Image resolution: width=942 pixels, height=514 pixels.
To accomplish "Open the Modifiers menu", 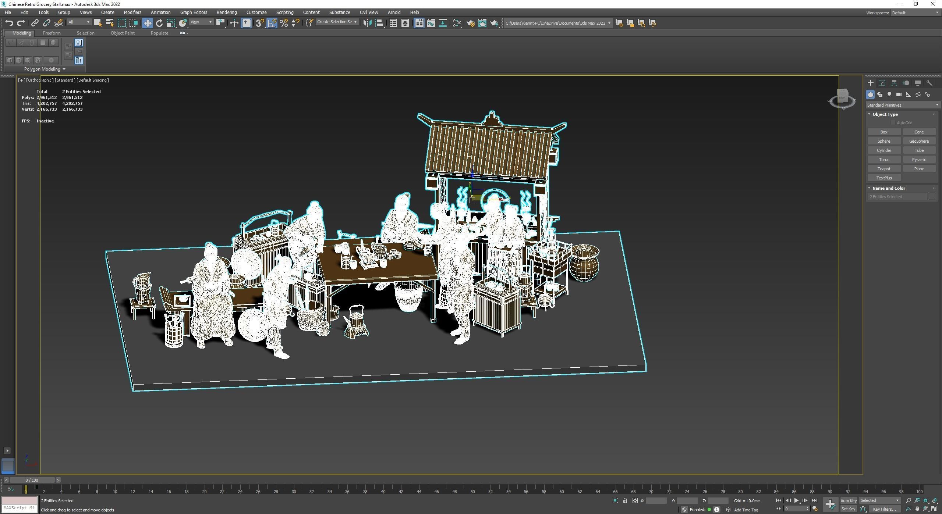I will tap(132, 13).
